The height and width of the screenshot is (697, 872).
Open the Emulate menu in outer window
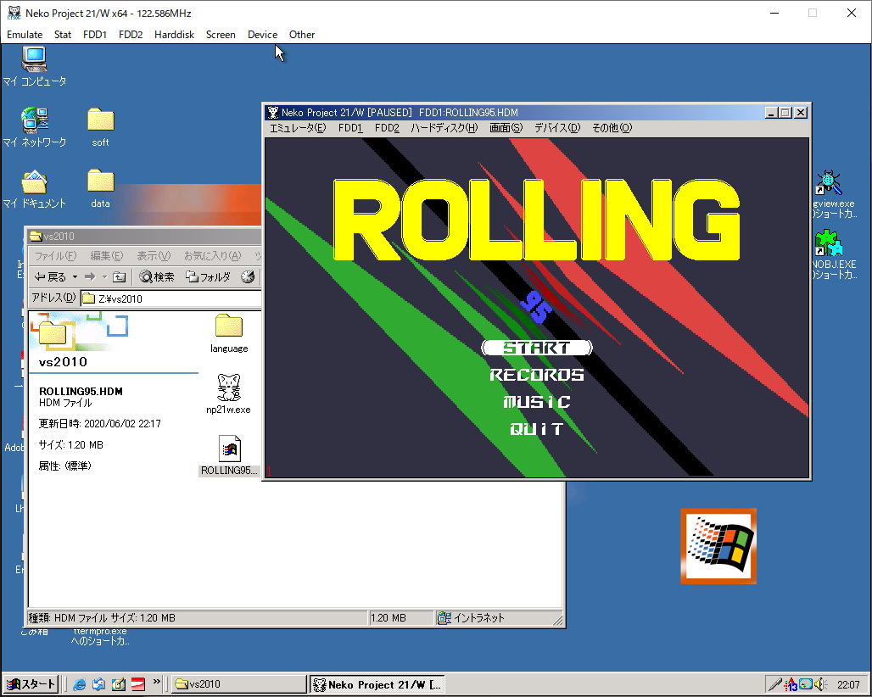coord(25,35)
